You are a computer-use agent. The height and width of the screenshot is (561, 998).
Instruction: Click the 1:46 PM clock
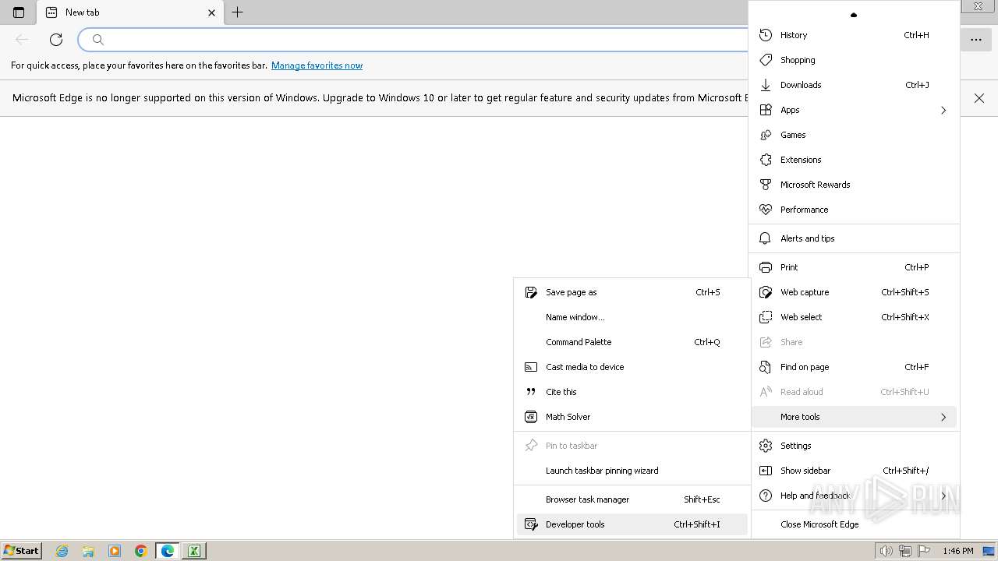[958, 551]
